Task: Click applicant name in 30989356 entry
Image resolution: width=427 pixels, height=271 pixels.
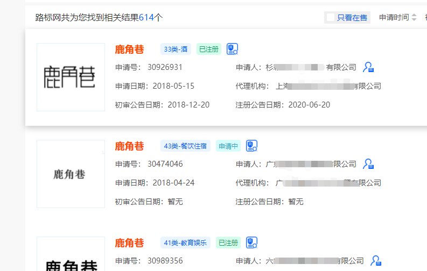Action: coord(315,261)
